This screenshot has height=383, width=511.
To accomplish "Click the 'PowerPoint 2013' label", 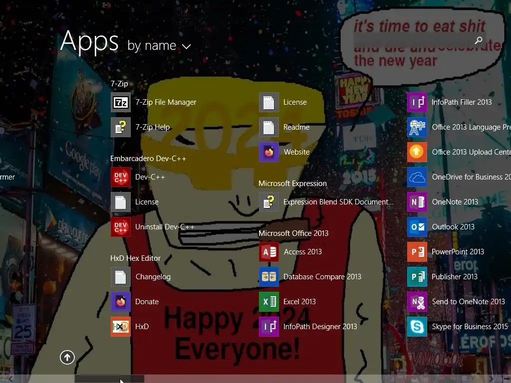I will tap(458, 252).
